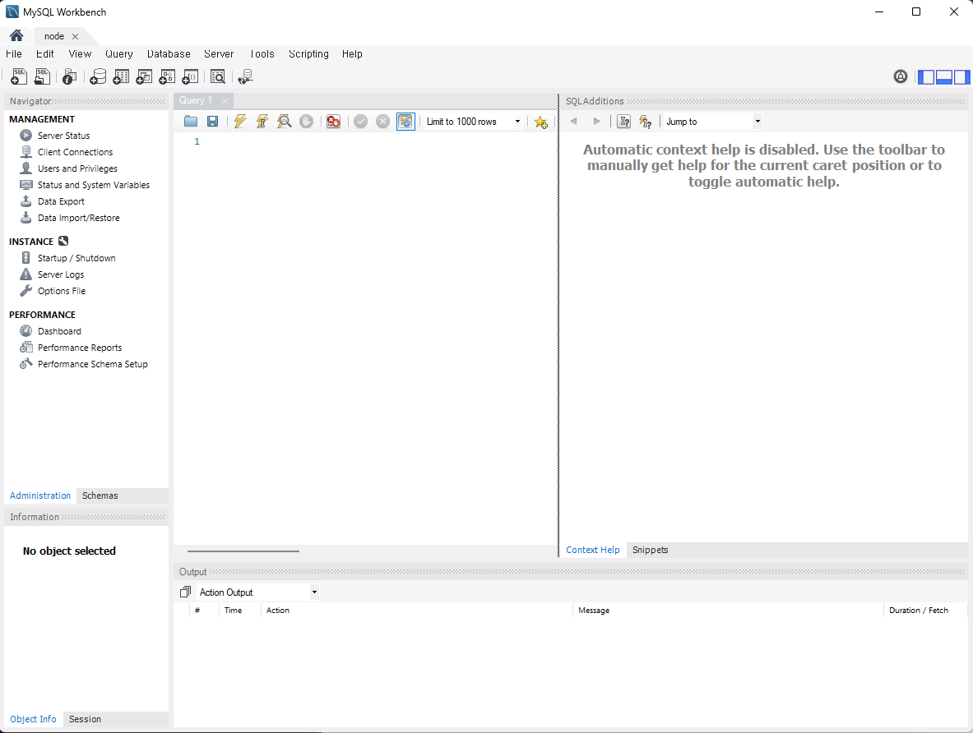Screen dimensions: 973x733
Task: Create new stored procedure icon
Action: pos(167,76)
